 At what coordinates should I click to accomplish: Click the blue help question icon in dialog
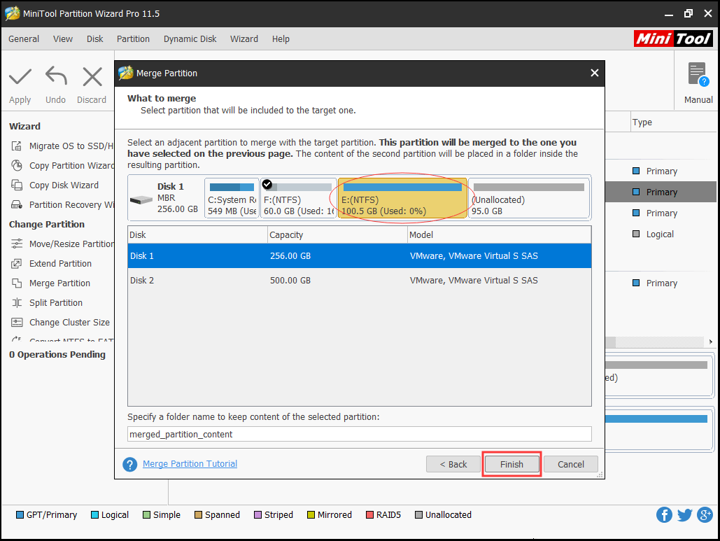click(130, 464)
